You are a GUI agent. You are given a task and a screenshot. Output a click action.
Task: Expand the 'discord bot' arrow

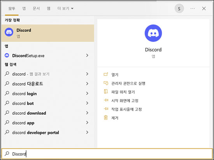(x=87, y=103)
